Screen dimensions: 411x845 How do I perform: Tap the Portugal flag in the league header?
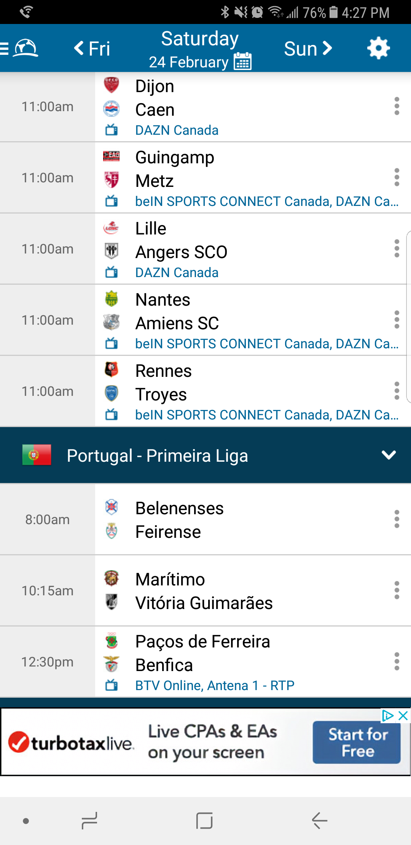click(x=37, y=455)
